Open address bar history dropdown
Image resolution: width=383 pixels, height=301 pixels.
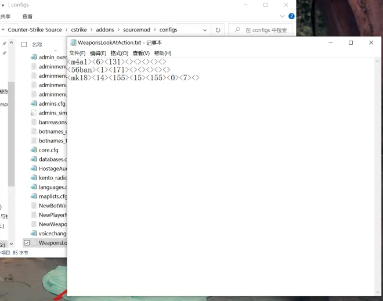tap(205, 30)
